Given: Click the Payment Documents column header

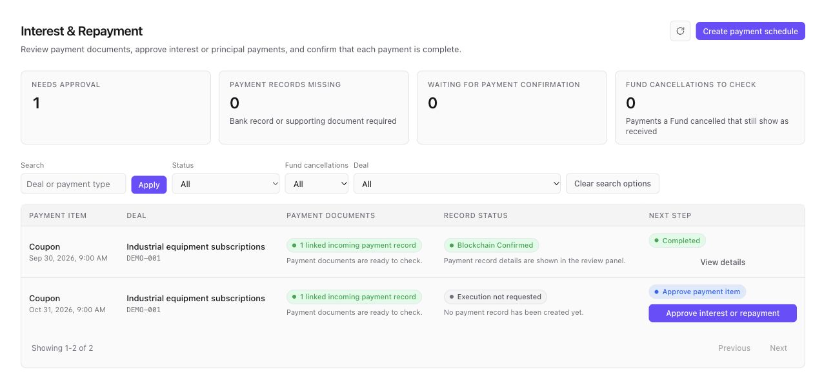Looking at the screenshot, I should click(330, 215).
